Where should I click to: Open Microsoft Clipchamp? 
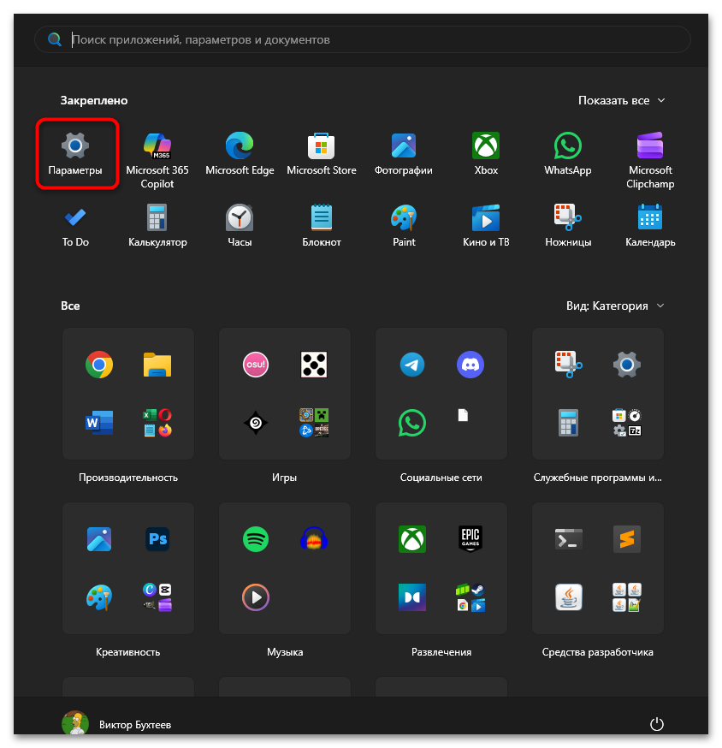650,160
